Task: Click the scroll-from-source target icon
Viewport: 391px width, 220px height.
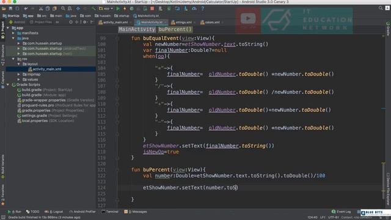Action: click(71, 22)
